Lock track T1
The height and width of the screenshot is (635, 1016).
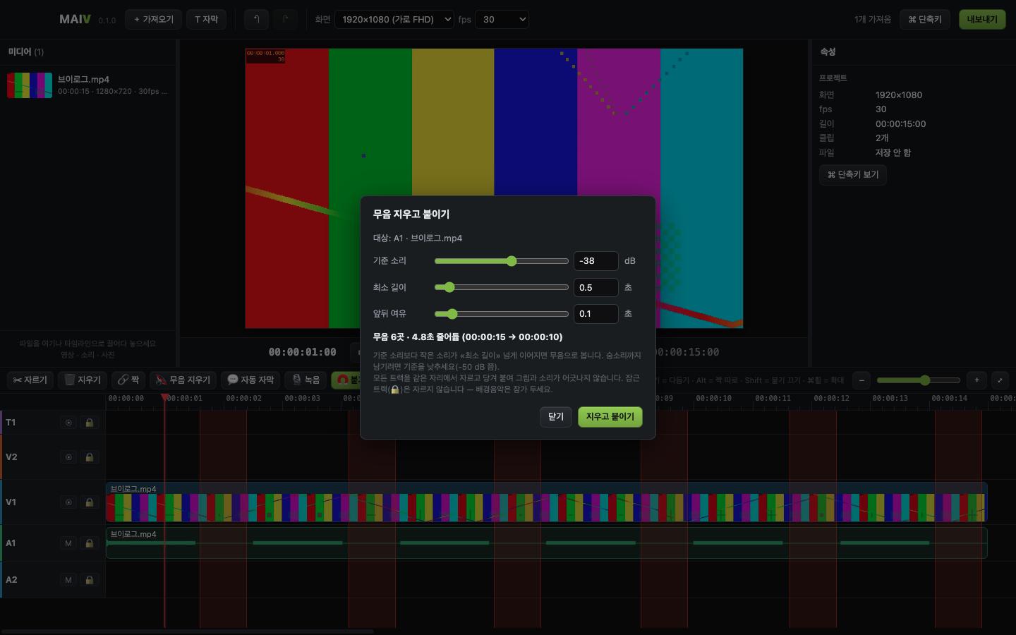(x=90, y=423)
